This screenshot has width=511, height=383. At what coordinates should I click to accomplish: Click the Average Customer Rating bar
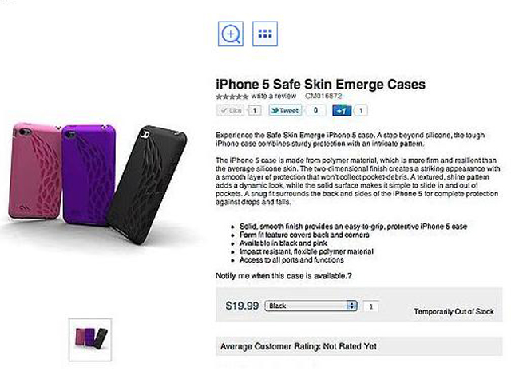358,346
